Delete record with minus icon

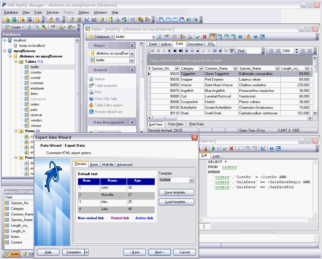[x=192, y=51]
